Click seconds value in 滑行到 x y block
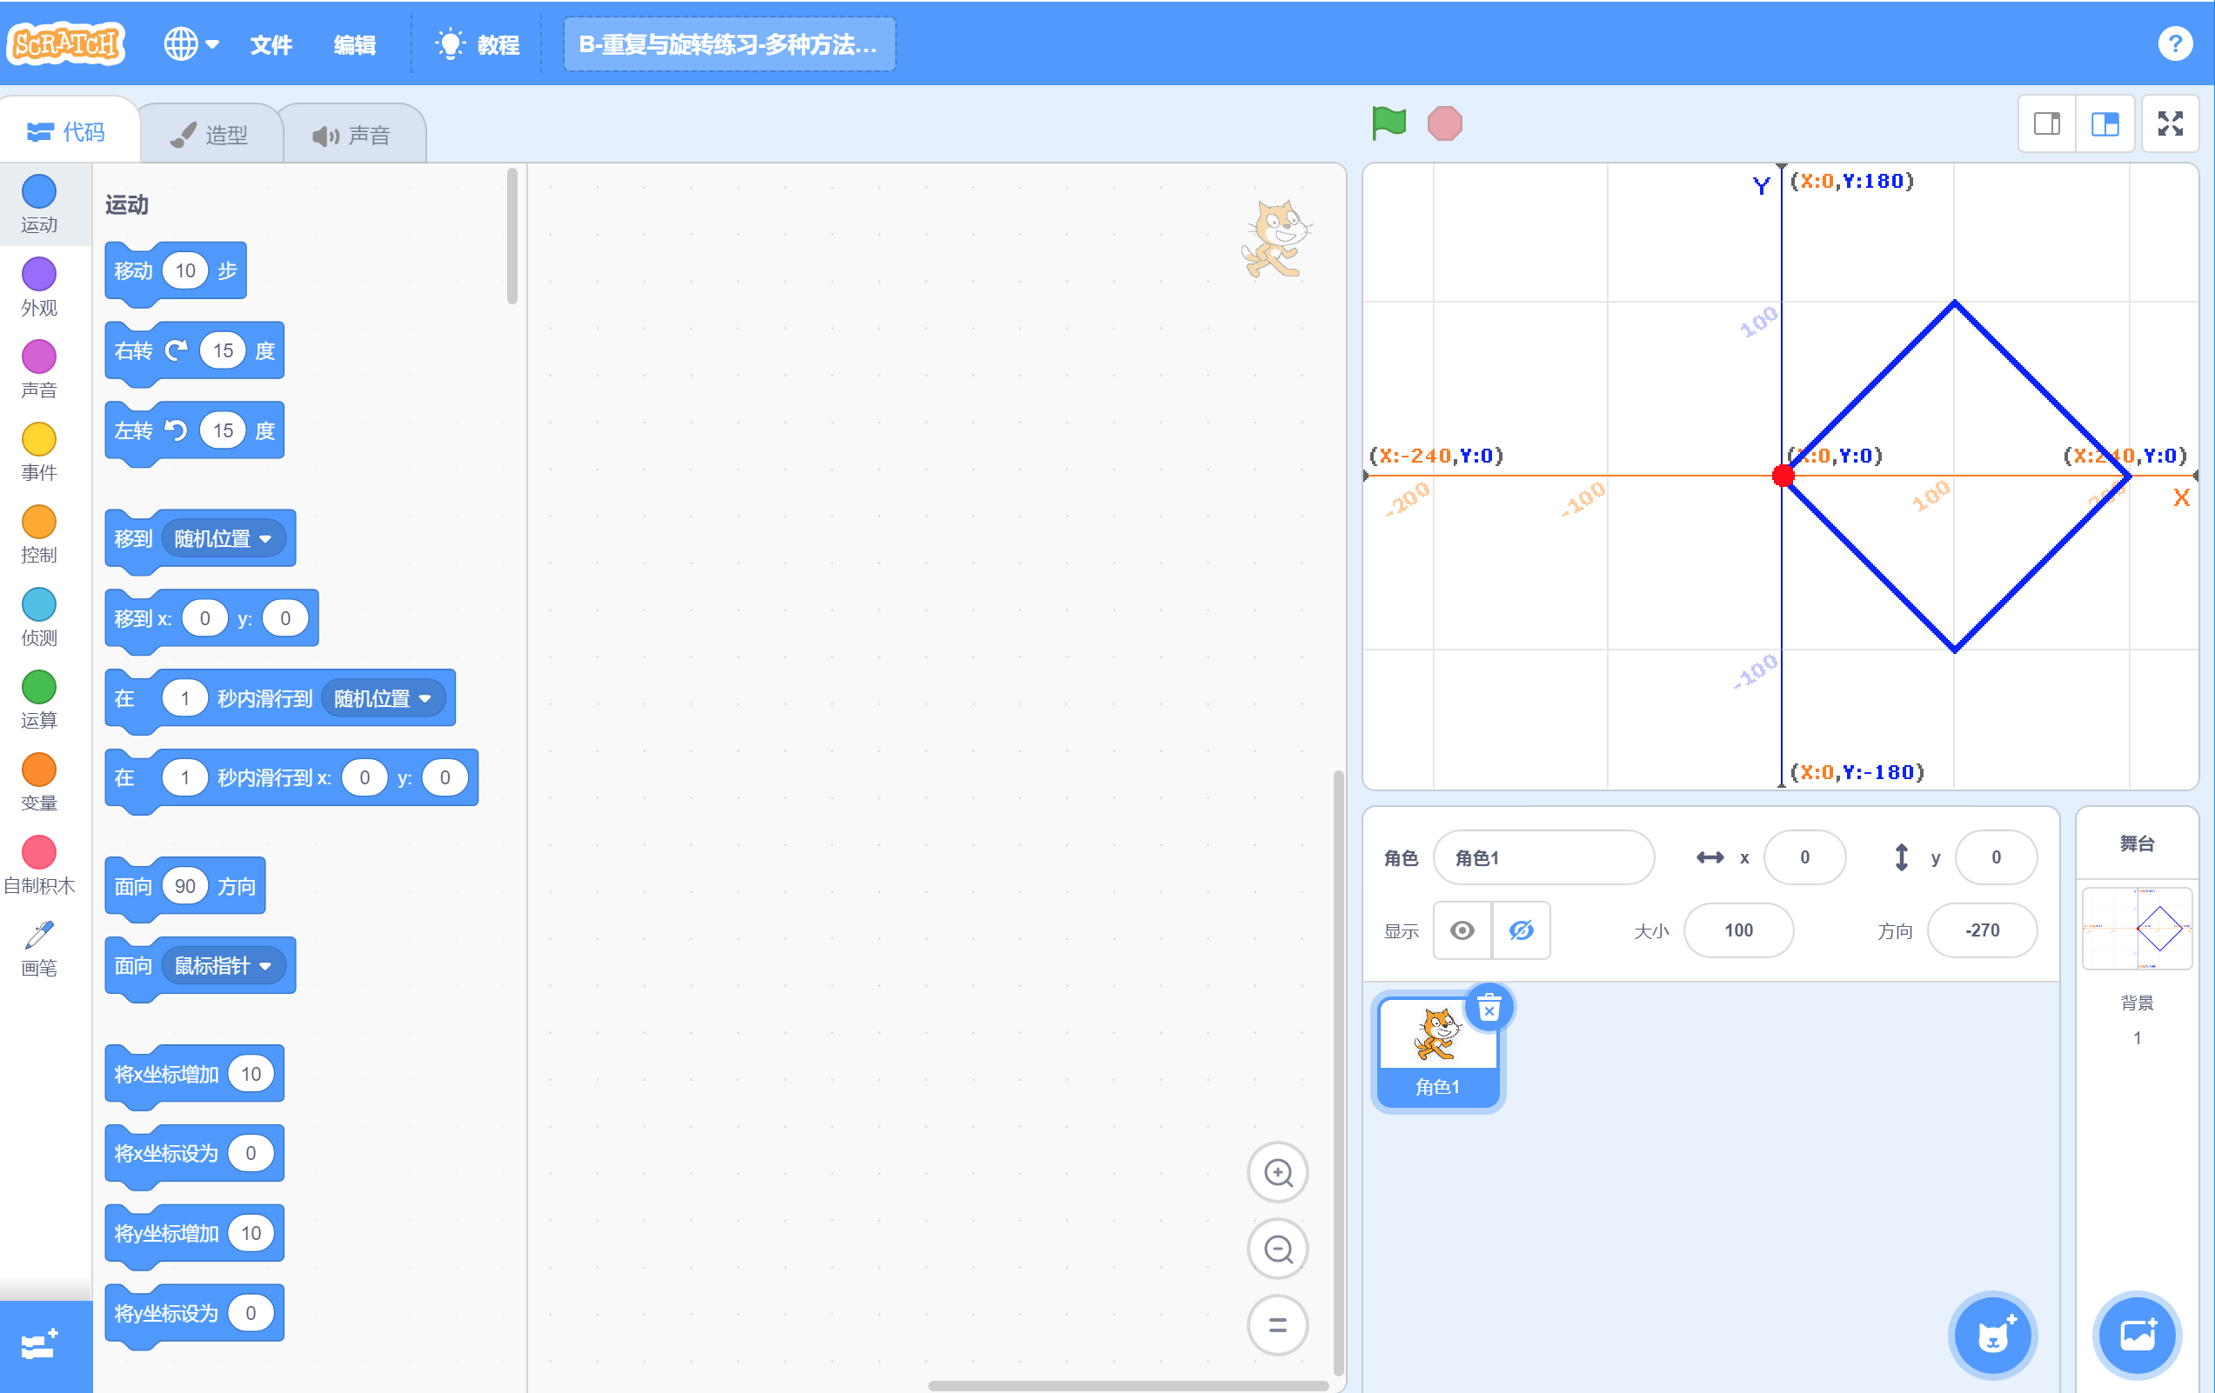The image size is (2215, 1393). coord(184,778)
